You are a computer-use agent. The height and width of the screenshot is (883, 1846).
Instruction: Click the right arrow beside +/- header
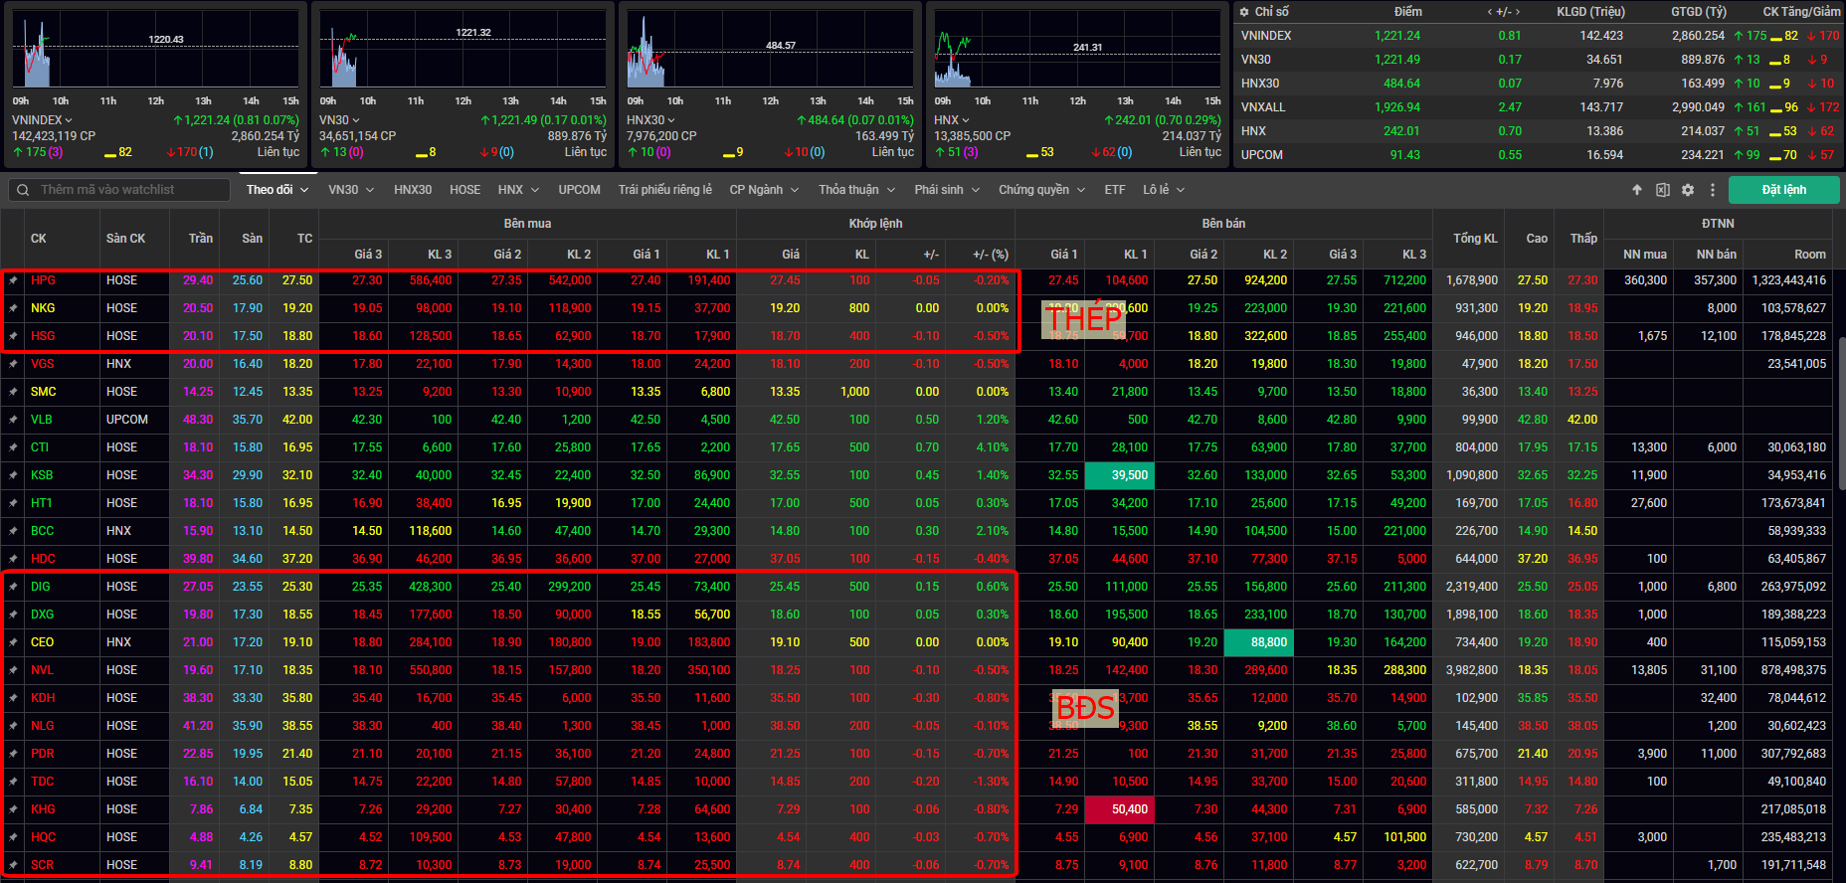pyautogui.click(x=1518, y=12)
